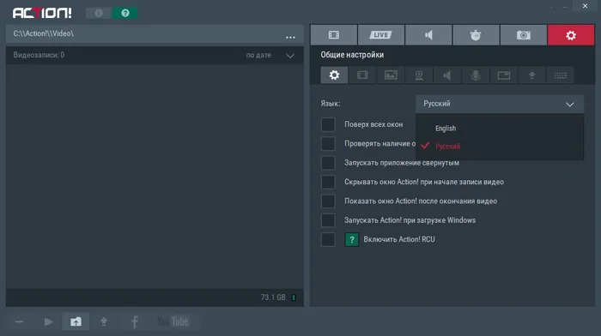Image resolution: width=601 pixels, height=336 pixels.
Task: Share to Facebook button
Action: pos(135,321)
